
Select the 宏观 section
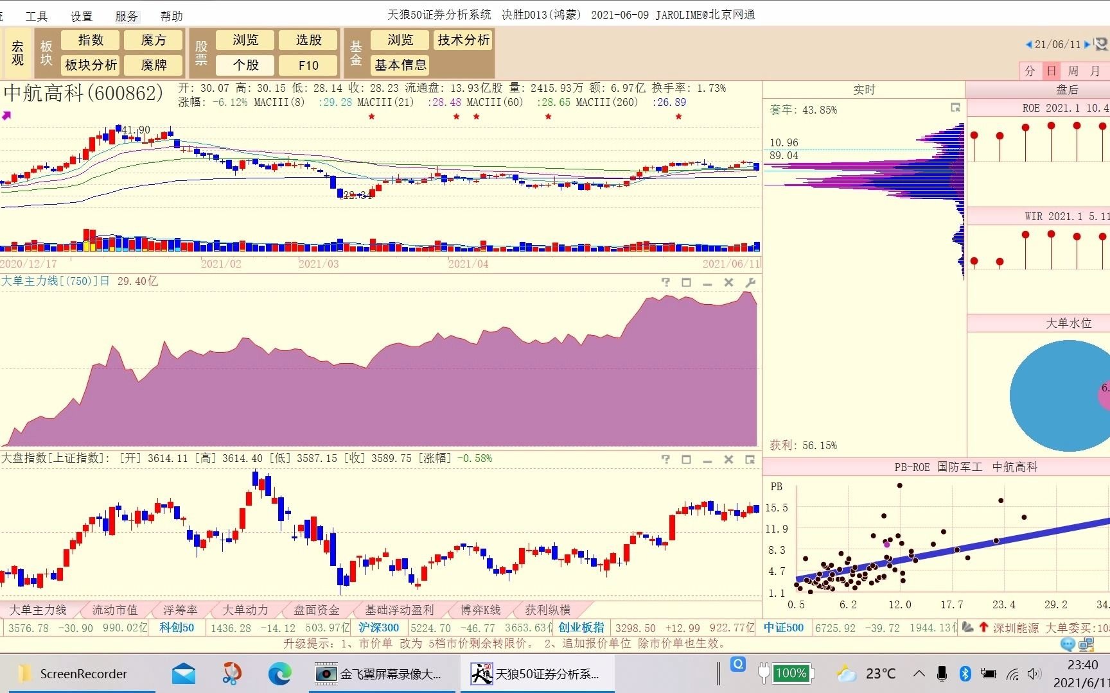[17, 53]
